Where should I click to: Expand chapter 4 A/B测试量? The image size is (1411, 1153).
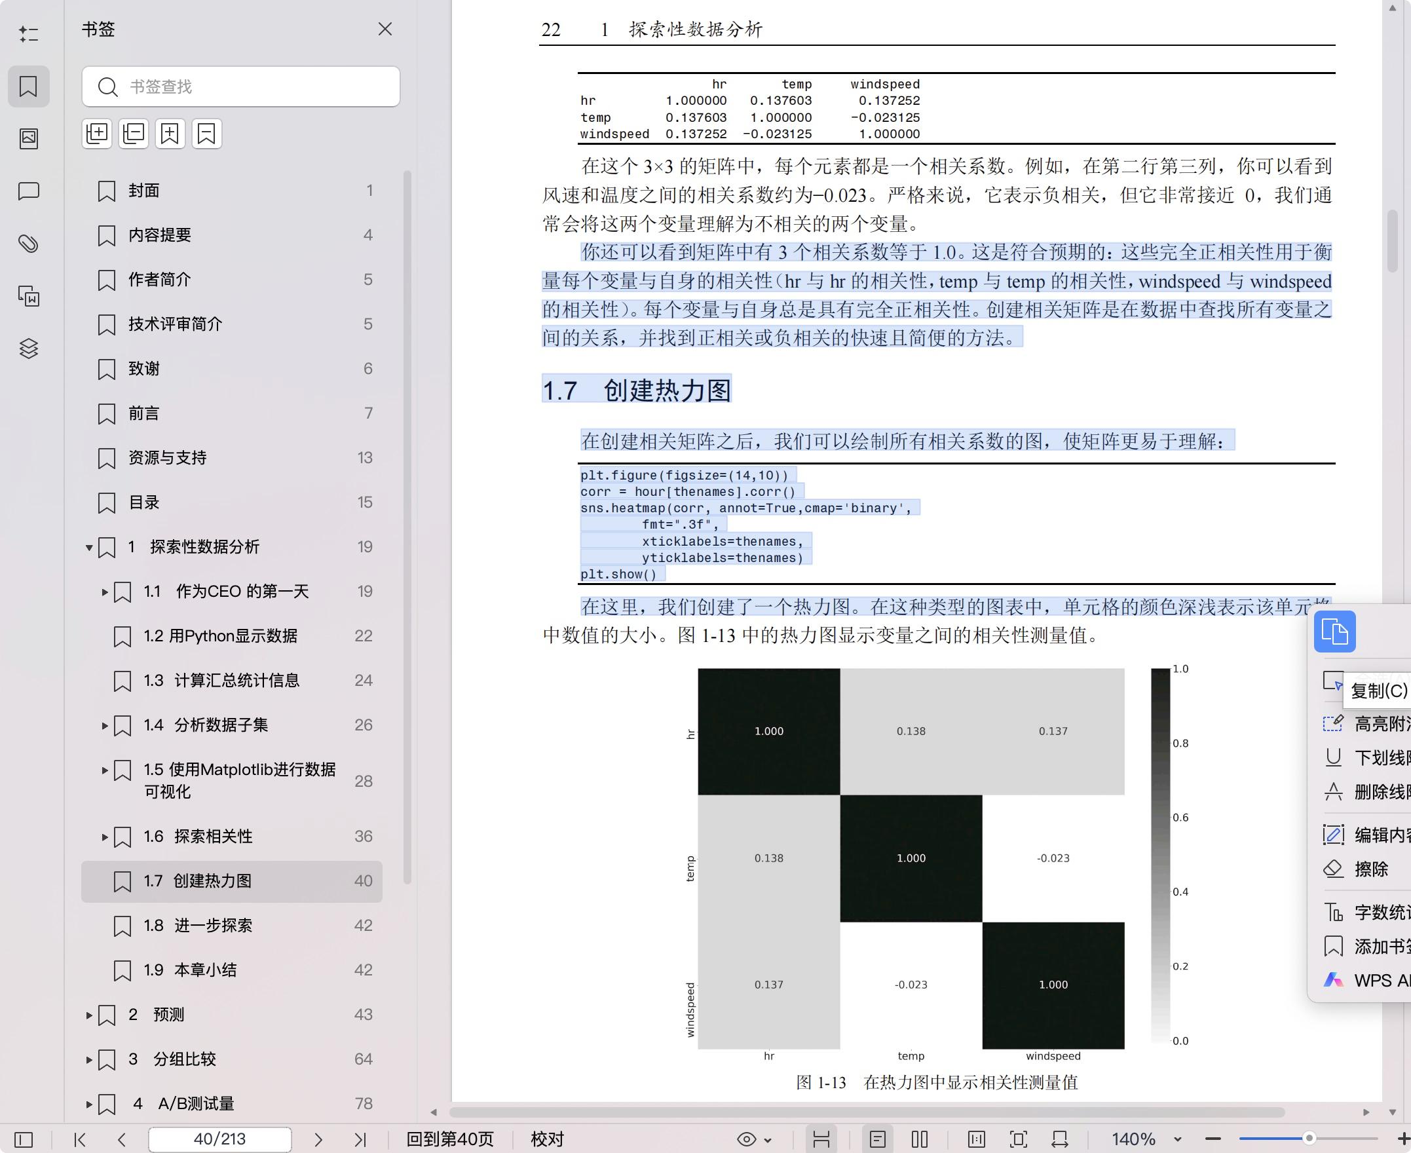89,1104
